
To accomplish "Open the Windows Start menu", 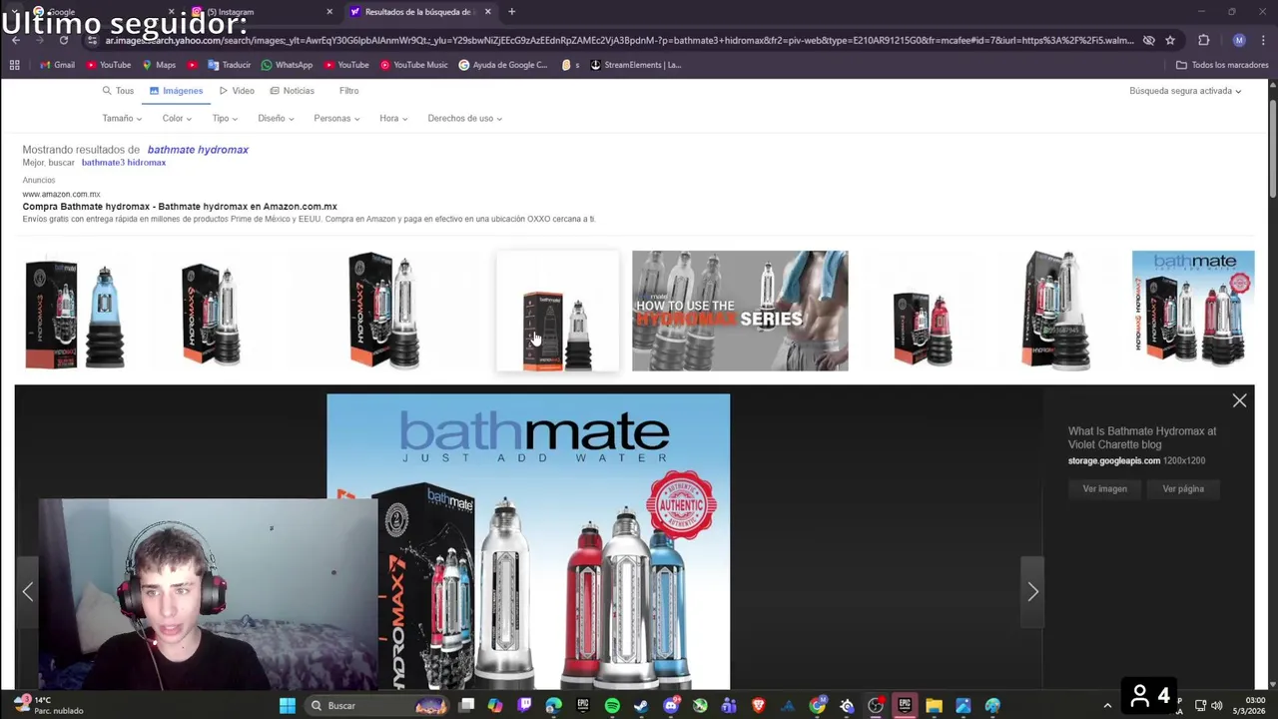I will pos(287,706).
